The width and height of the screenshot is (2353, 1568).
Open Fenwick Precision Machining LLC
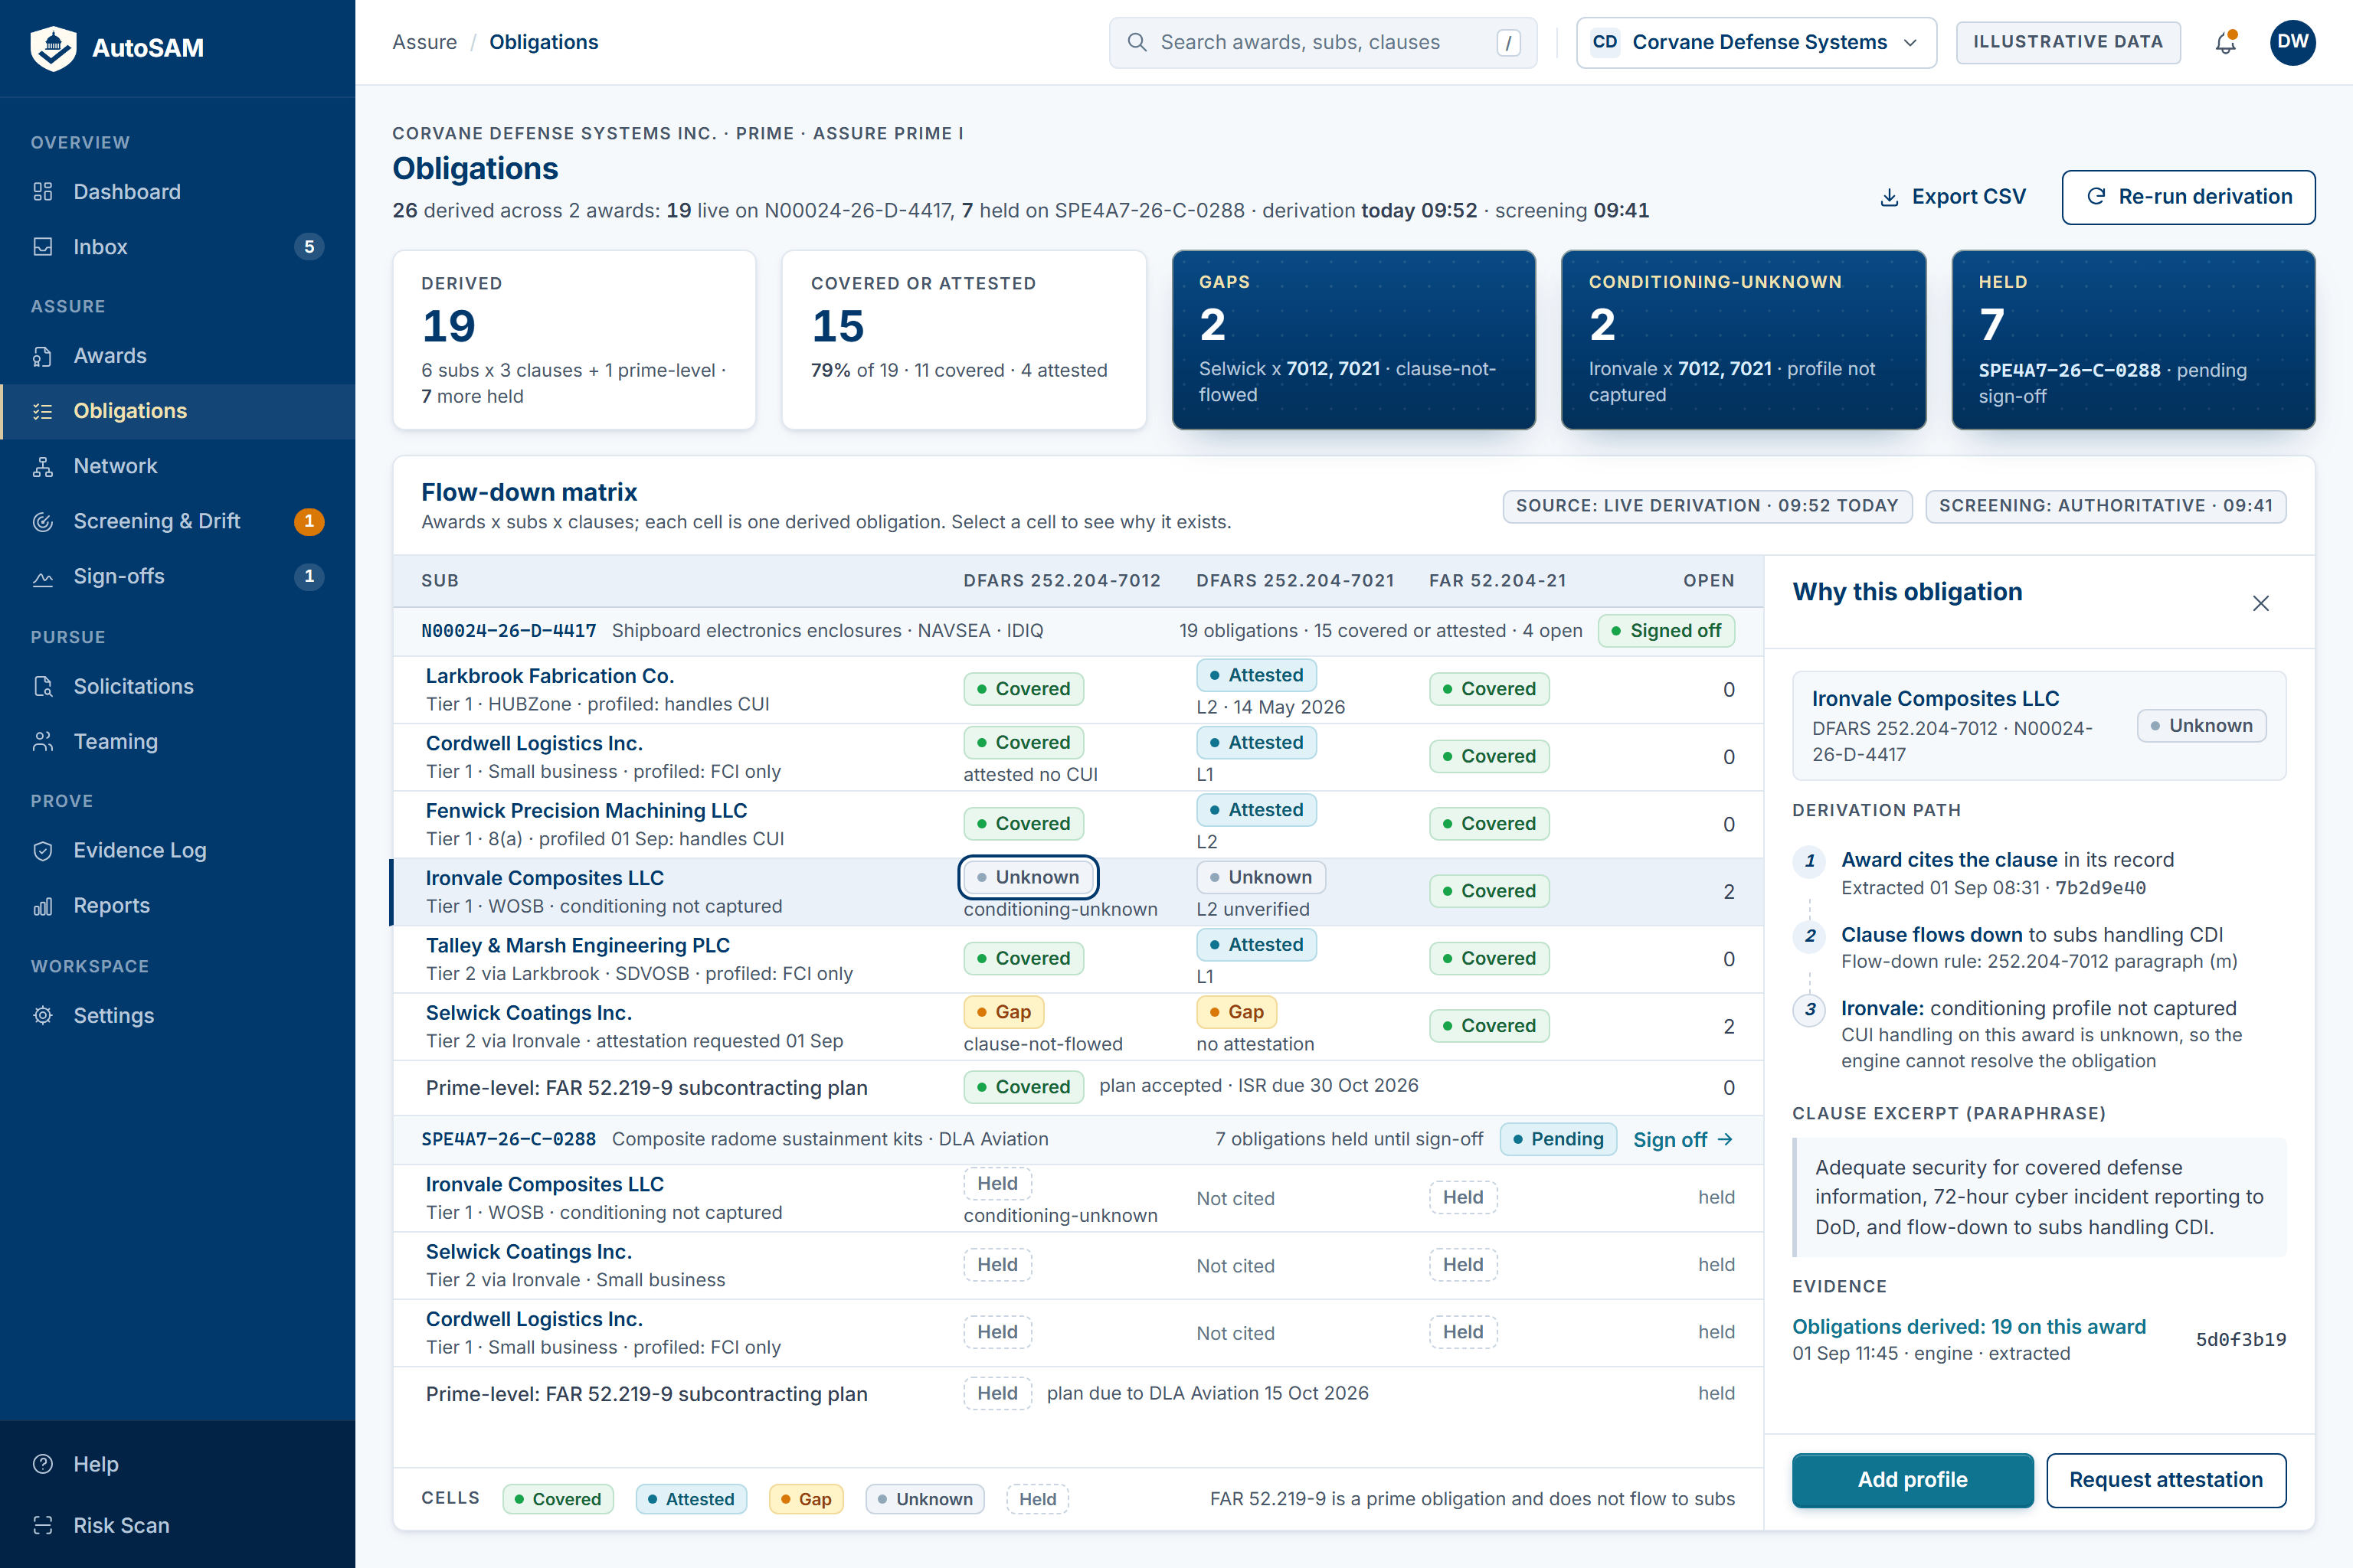point(586,811)
